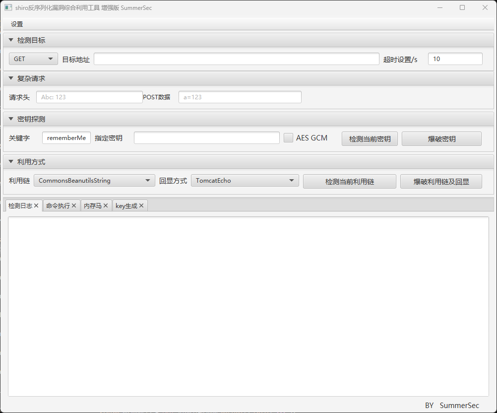This screenshot has height=413, width=497.
Task: Open the 利用链 CommonsBeanutilsString dropdown
Action: [x=94, y=181]
